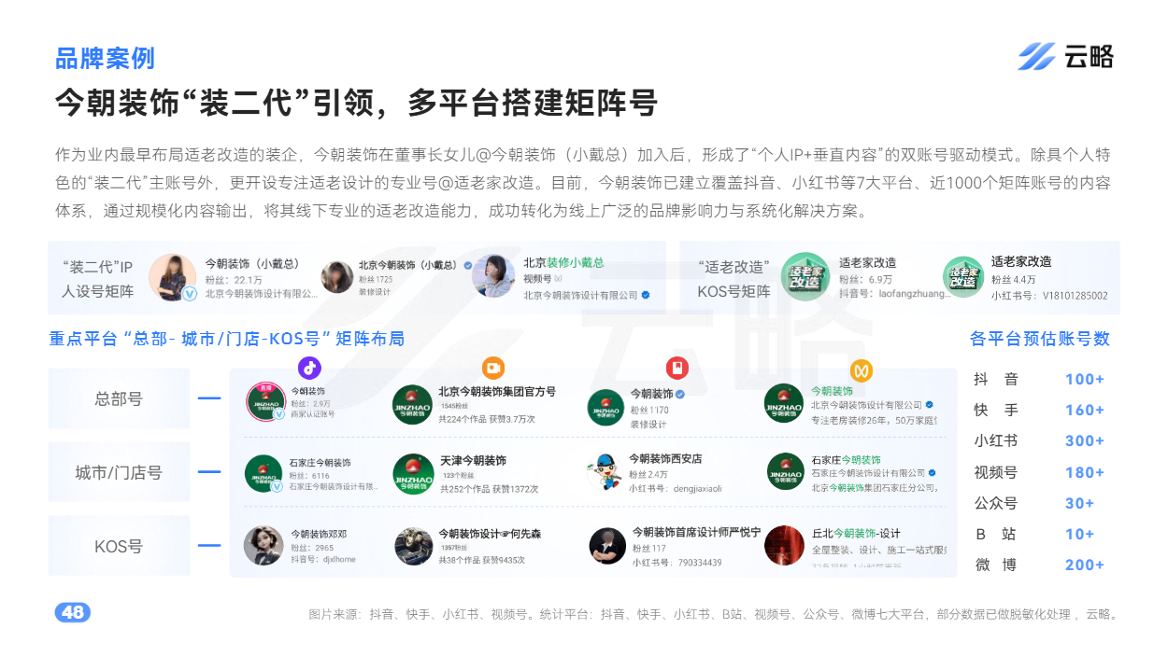Viewport: 1168px width, 656px height.
Task: Click the yellow video channel platform icon
Action: (x=862, y=370)
